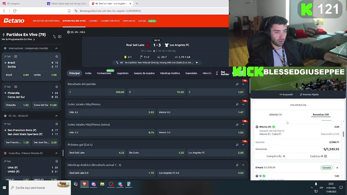
Task: Share the México (F) bet with Compártelo
Action: [276, 156]
